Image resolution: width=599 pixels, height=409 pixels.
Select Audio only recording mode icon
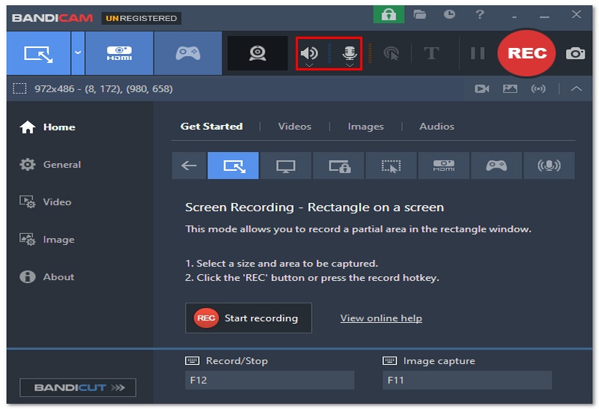[x=549, y=166]
